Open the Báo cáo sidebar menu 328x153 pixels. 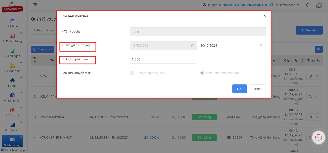12,127
